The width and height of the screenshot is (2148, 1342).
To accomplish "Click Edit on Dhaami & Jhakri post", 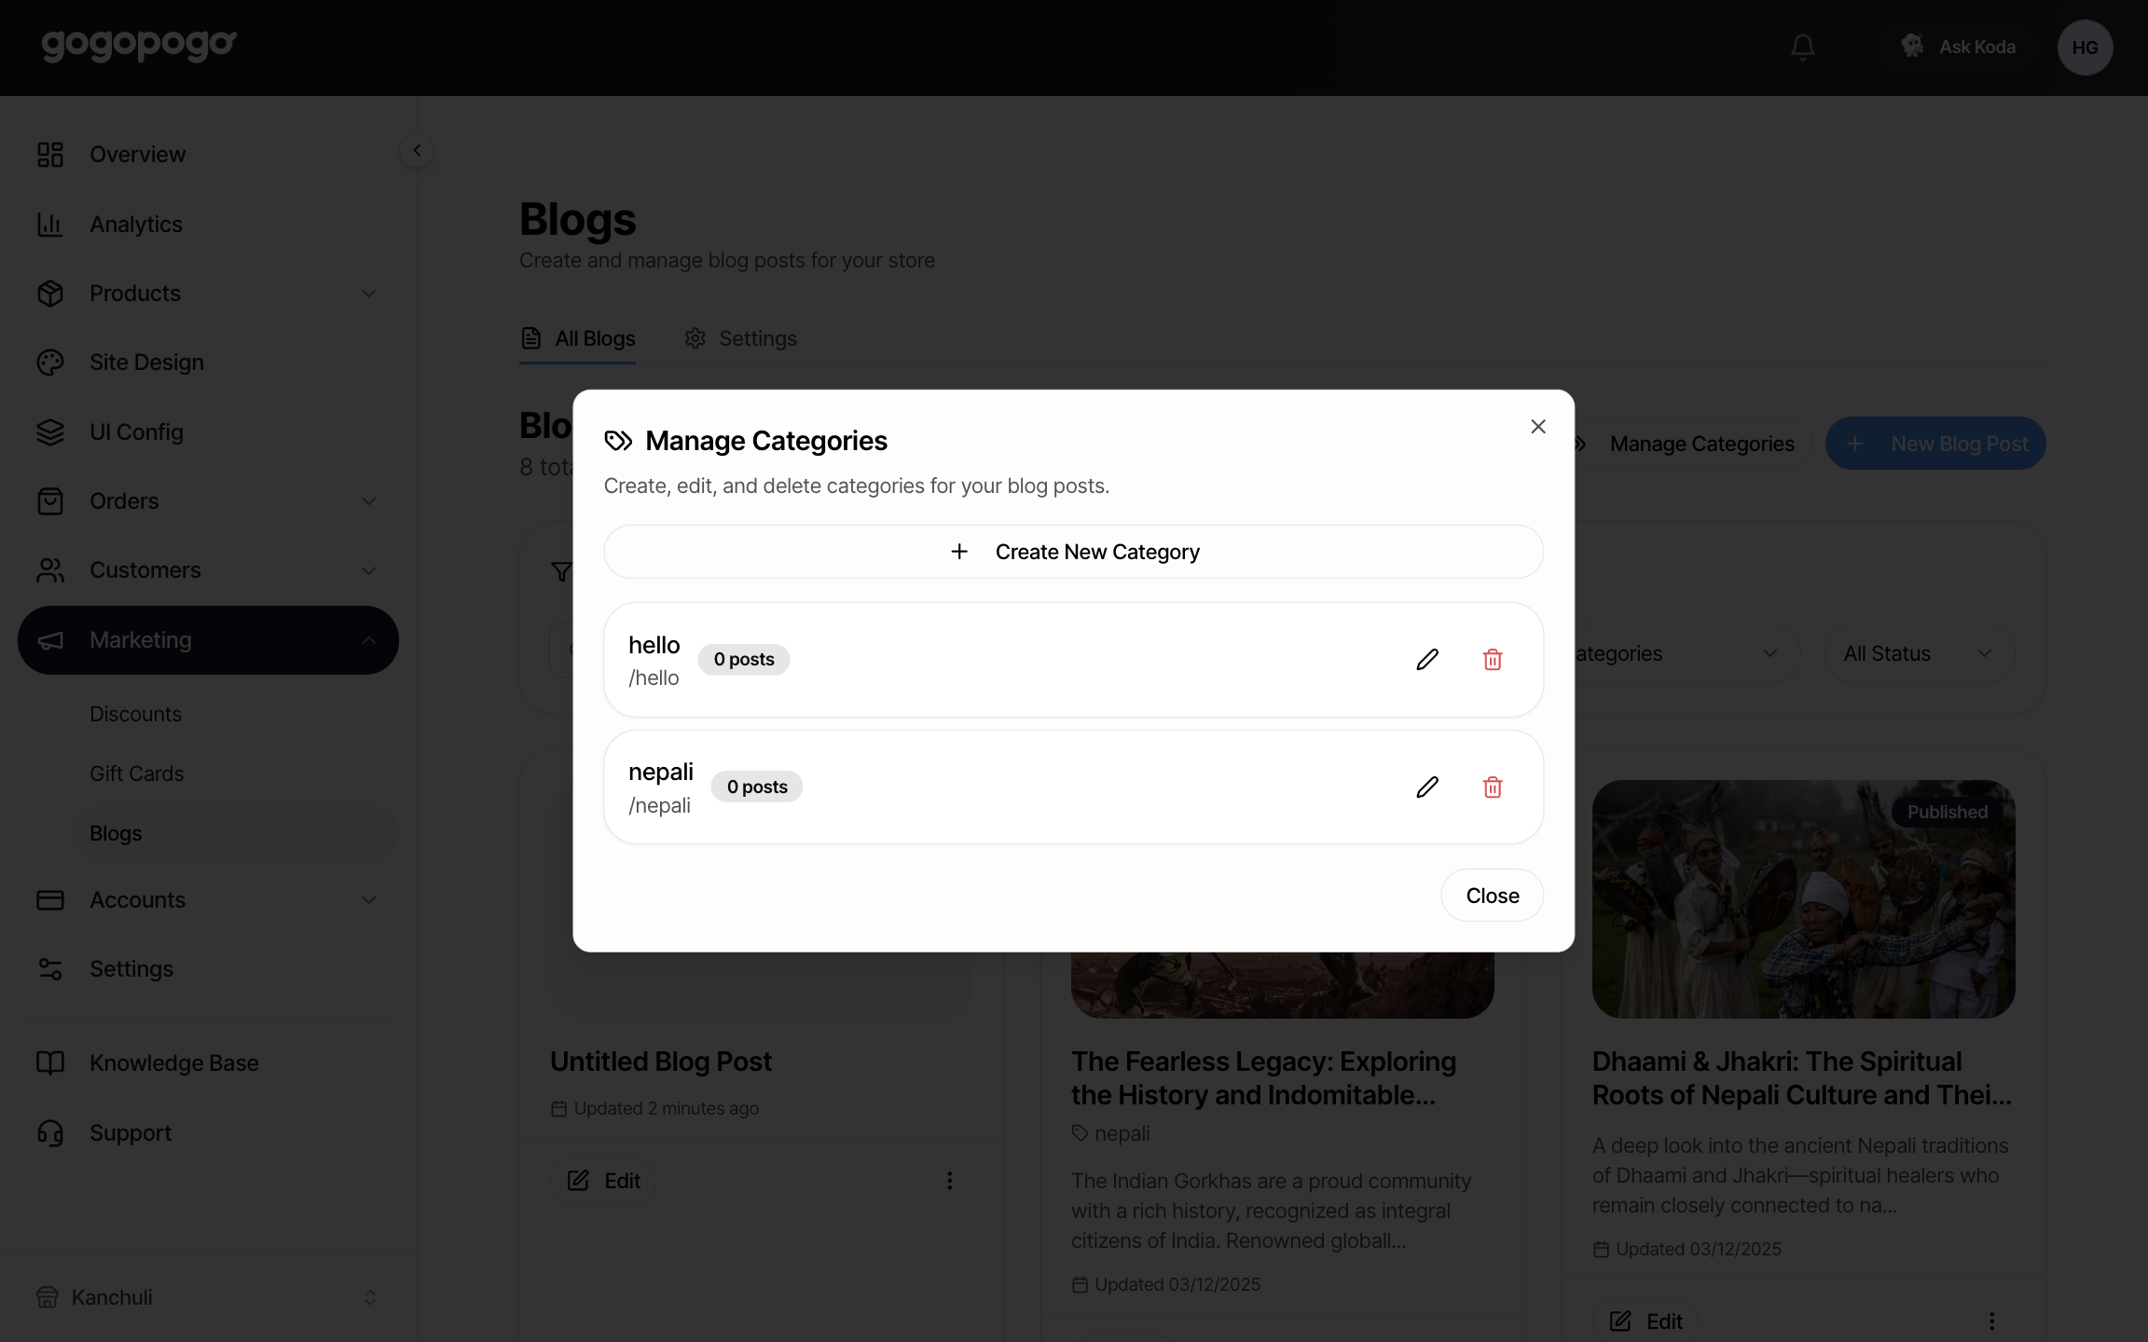I will (1646, 1321).
